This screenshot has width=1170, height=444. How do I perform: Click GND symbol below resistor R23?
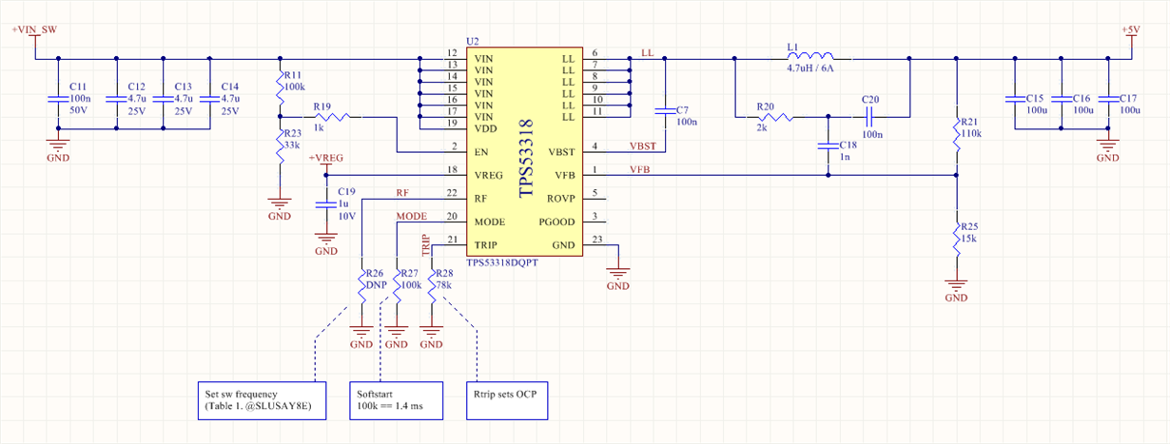coord(280,206)
